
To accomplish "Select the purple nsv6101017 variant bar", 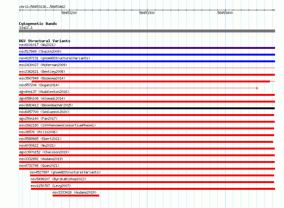I will 147,48.
